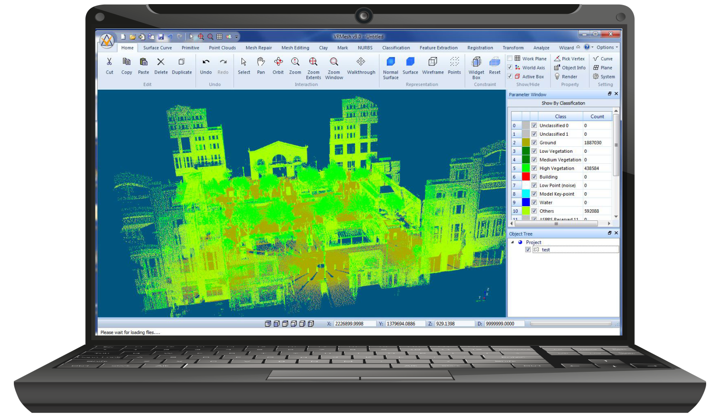Collapse the Project tree node
Image resolution: width=720 pixels, height=416 pixels.
(512, 242)
